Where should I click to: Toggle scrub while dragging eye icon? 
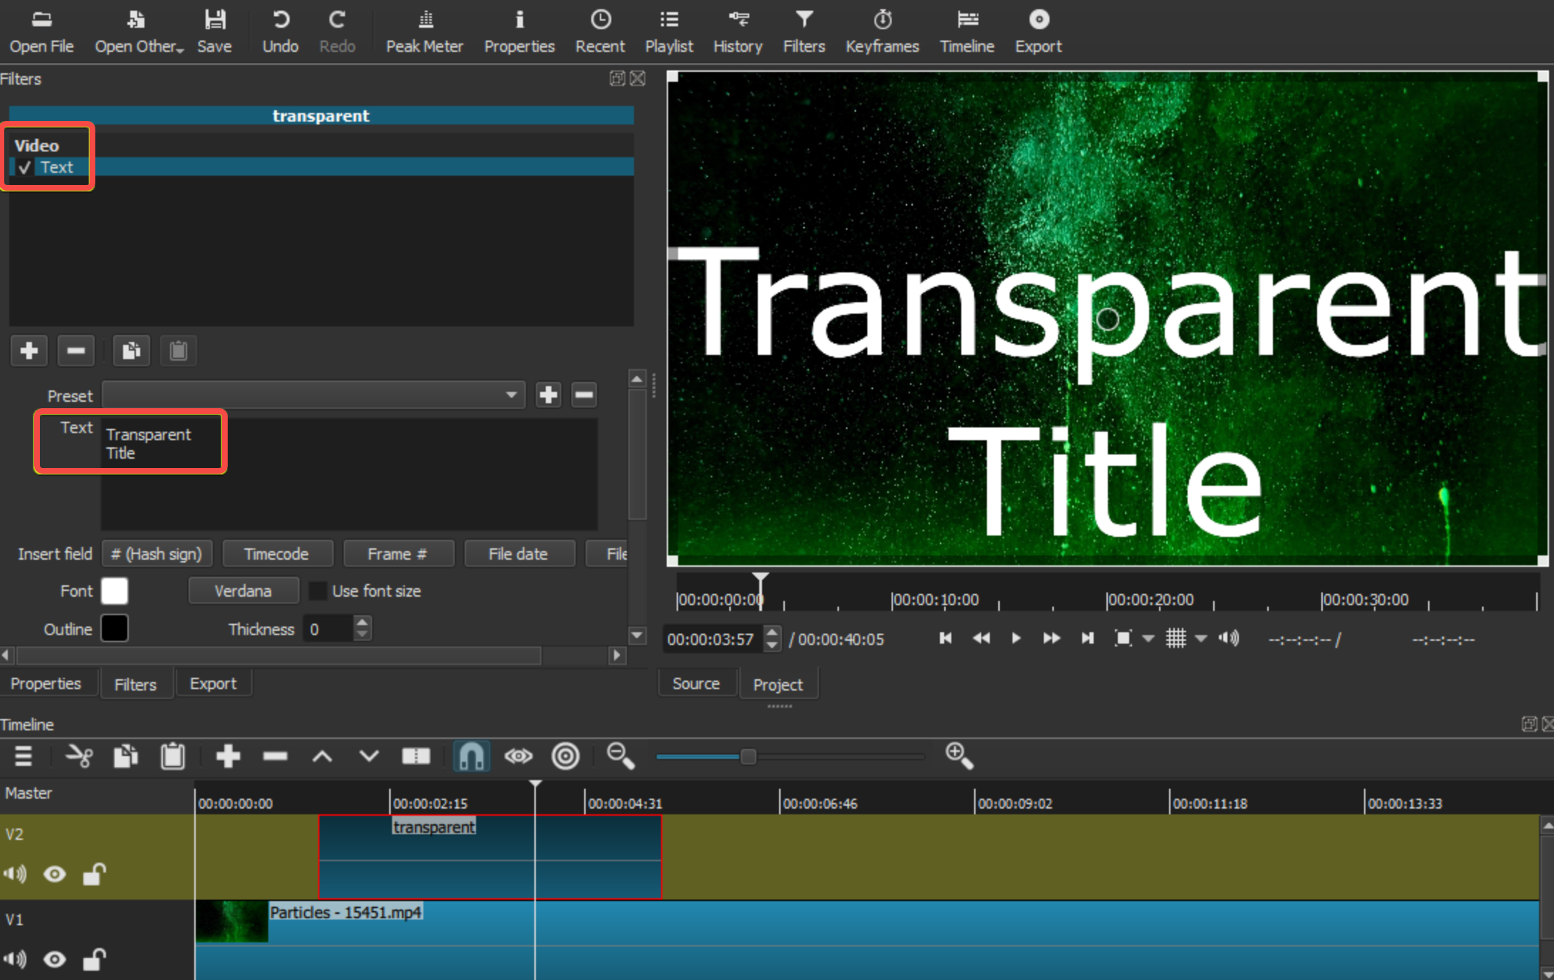[x=518, y=756]
